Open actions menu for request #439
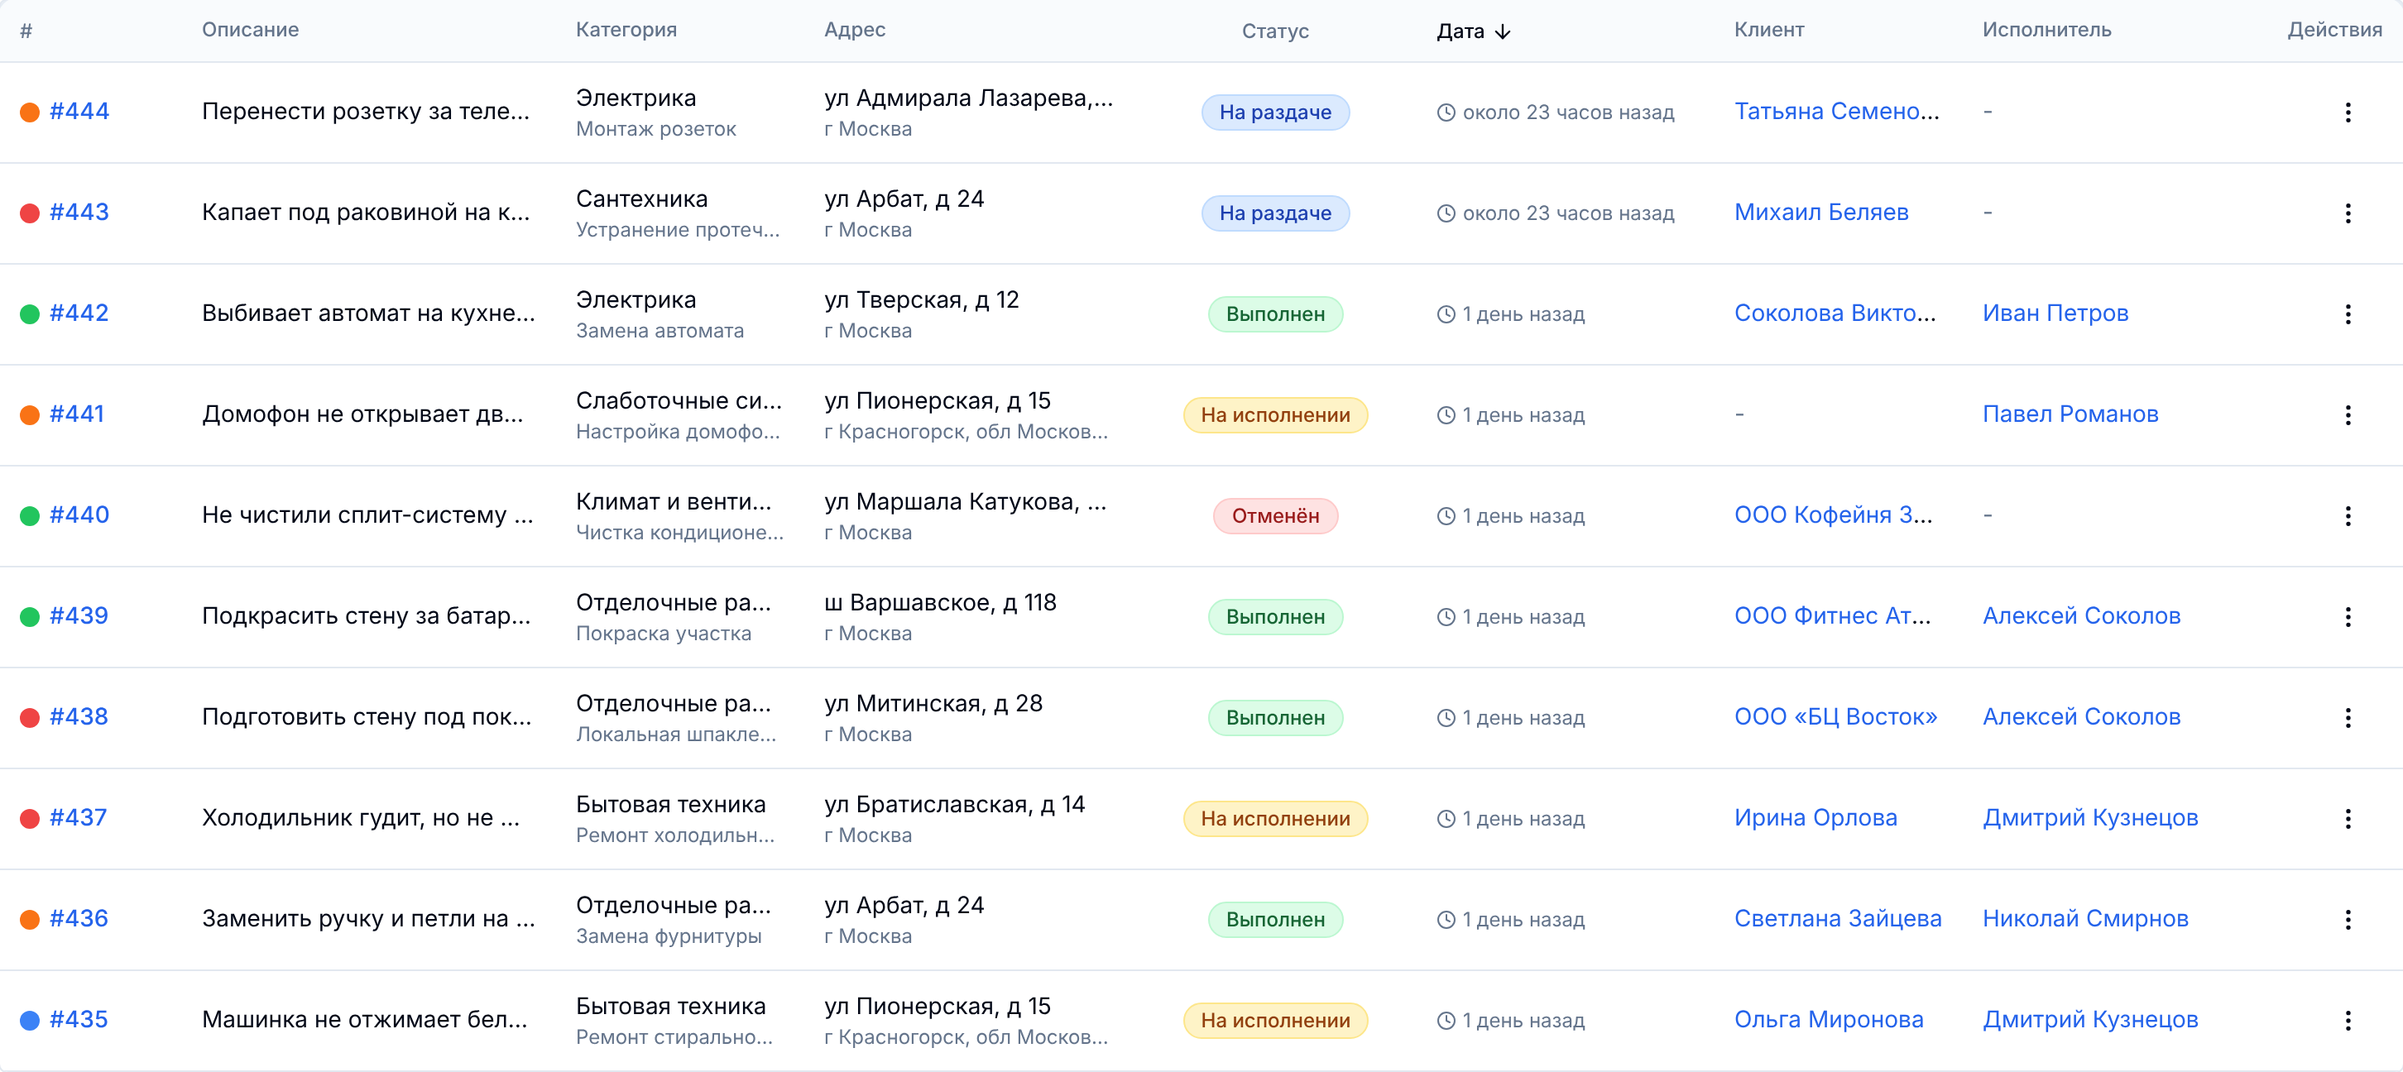This screenshot has width=2403, height=1072. point(2347,616)
